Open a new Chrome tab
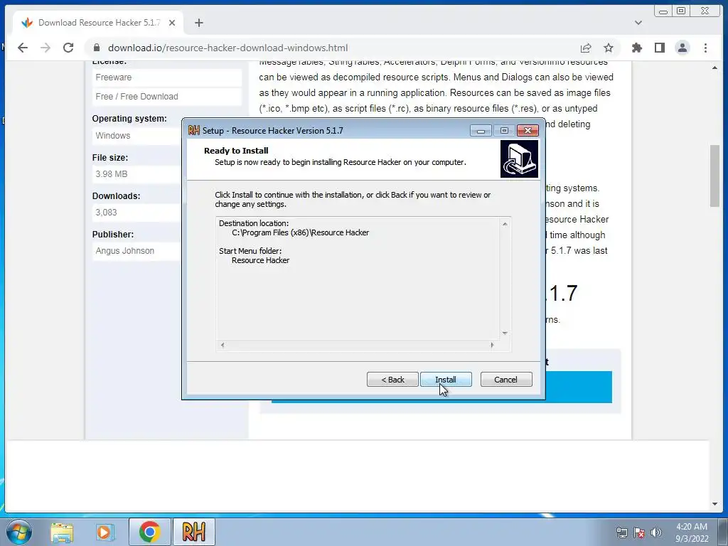The height and width of the screenshot is (546, 728). coord(199,23)
